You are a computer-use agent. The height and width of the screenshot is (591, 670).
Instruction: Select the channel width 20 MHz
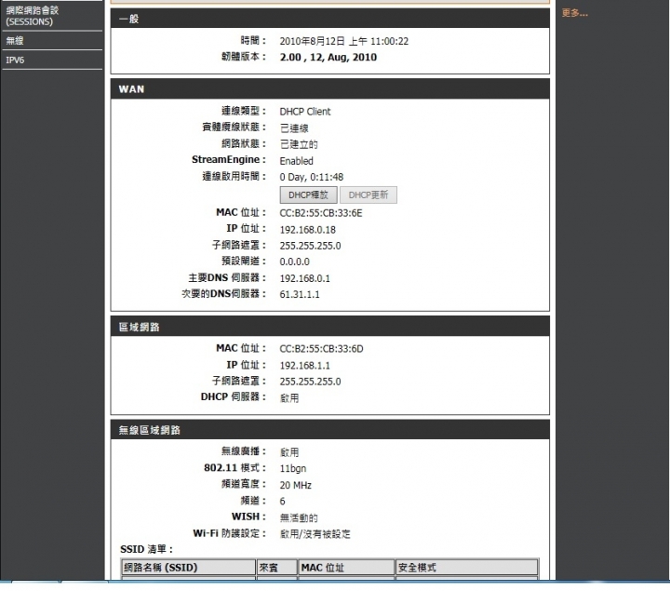pos(295,485)
